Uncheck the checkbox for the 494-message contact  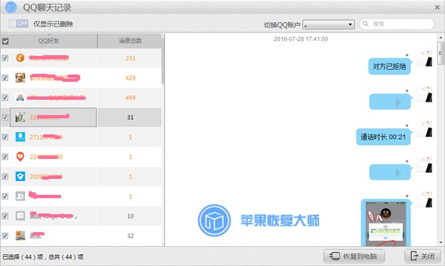point(5,98)
